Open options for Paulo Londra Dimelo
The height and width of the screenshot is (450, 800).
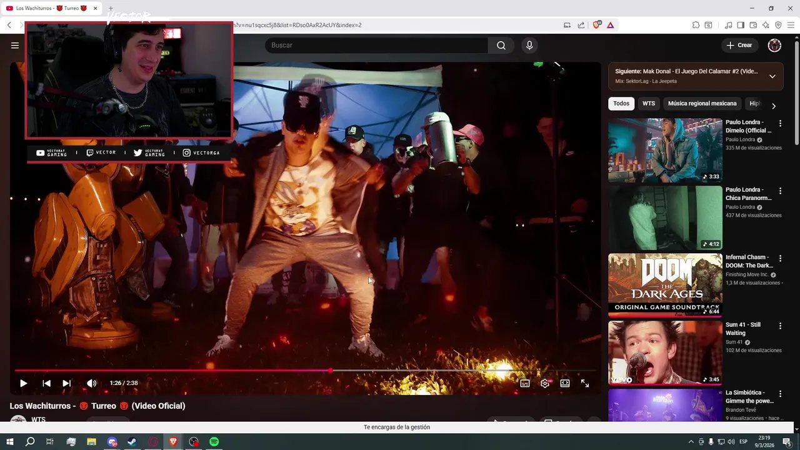coord(780,123)
